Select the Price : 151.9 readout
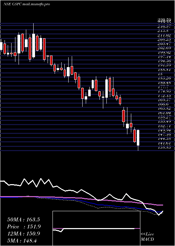 [24, 227]
